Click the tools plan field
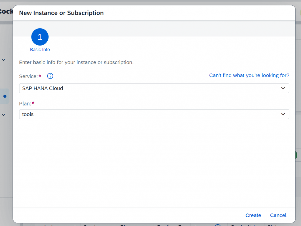The width and height of the screenshot is (301, 226). tap(154, 114)
